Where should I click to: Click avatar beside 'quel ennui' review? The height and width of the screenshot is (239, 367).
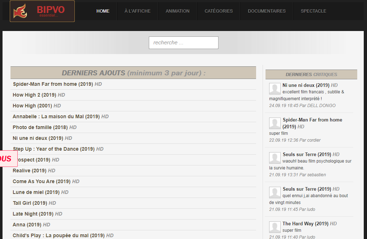tap(275, 192)
